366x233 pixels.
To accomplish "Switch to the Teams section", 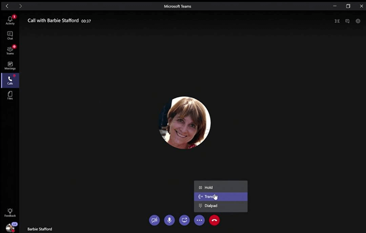I will (10, 51).
